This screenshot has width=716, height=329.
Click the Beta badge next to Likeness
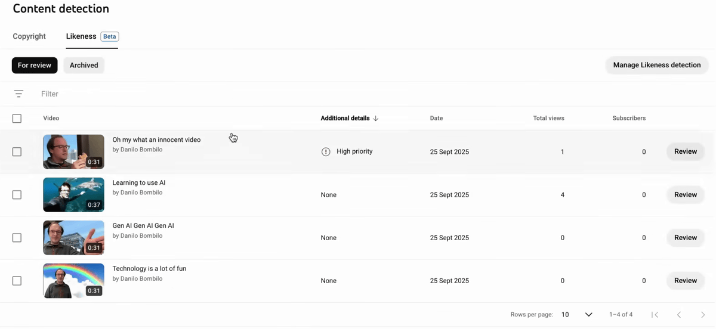point(109,36)
